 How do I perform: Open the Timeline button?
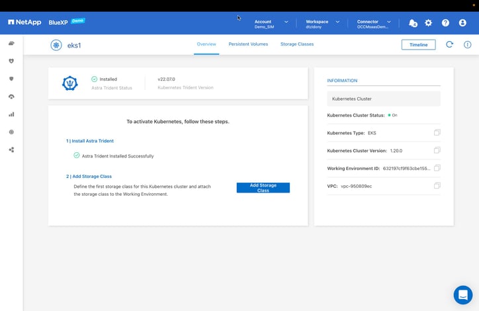(x=418, y=45)
